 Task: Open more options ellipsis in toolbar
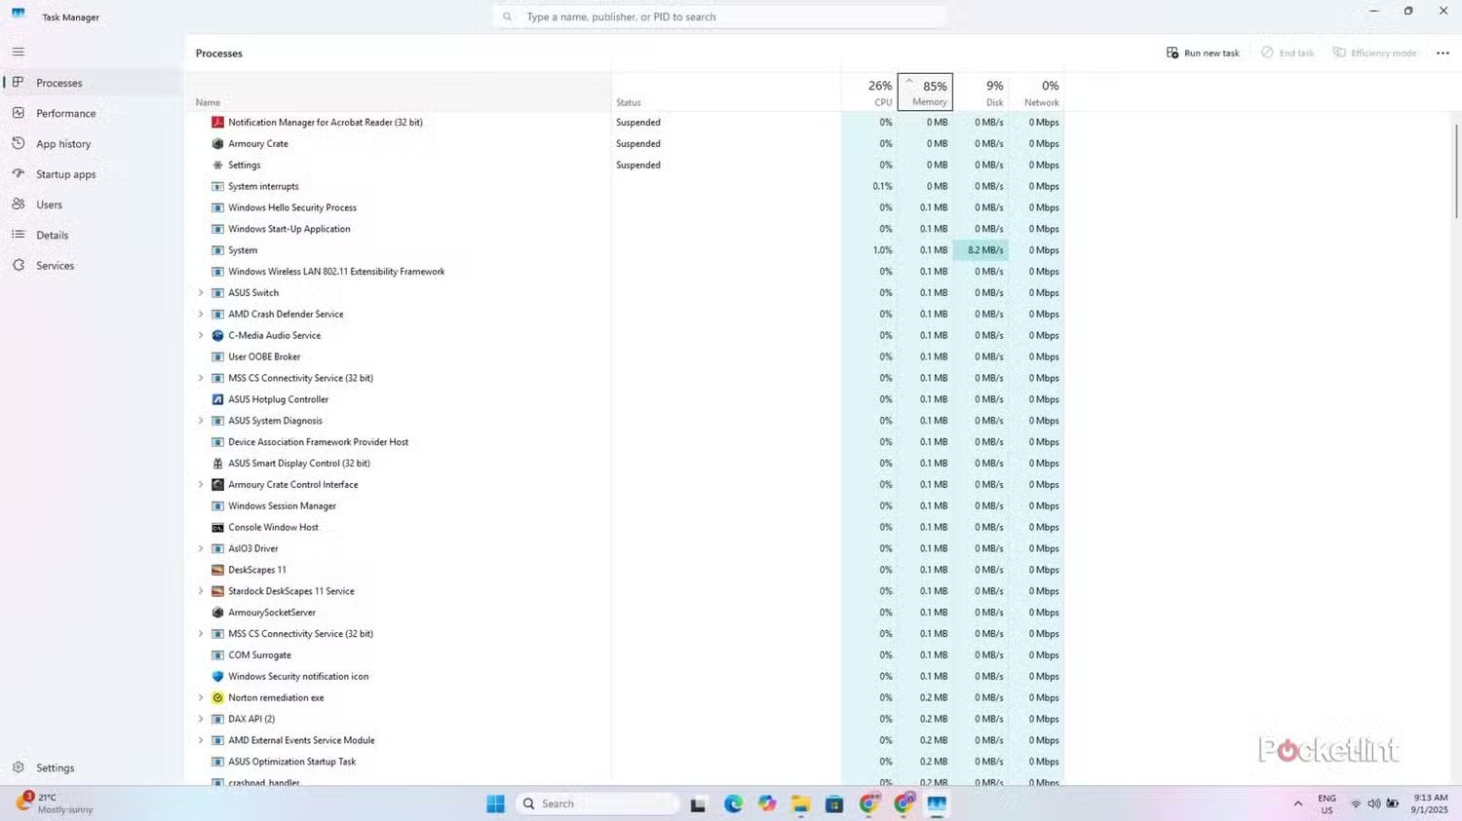pyautogui.click(x=1443, y=54)
